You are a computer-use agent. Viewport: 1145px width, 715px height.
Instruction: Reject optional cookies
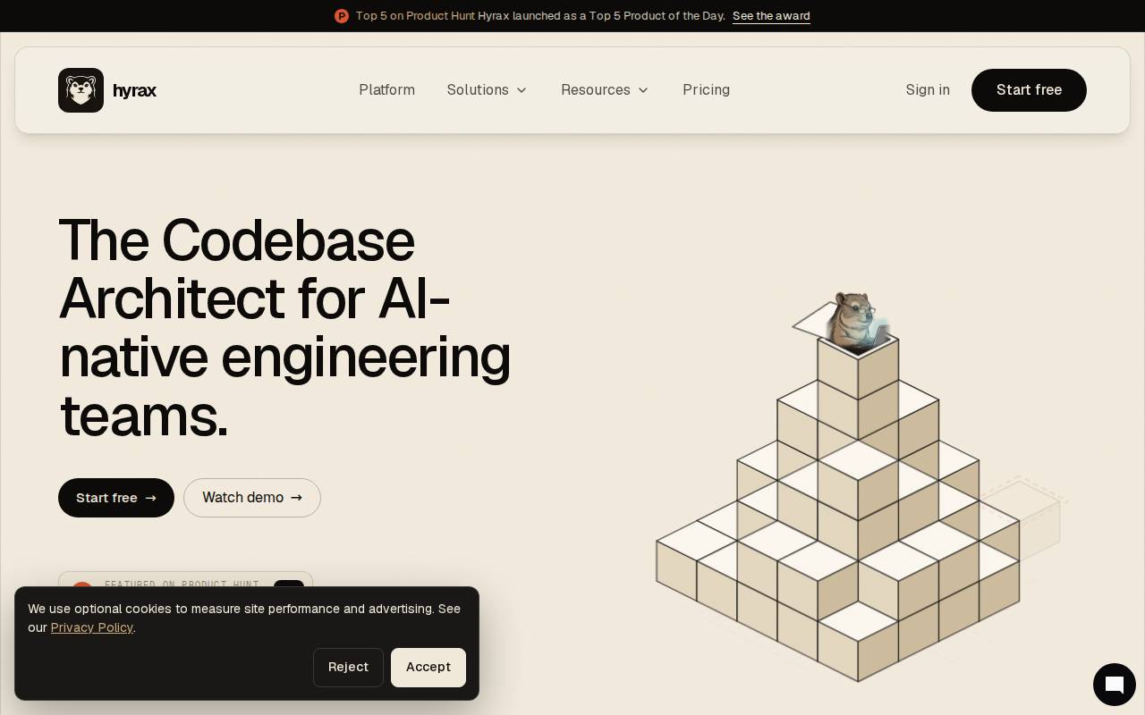(348, 668)
